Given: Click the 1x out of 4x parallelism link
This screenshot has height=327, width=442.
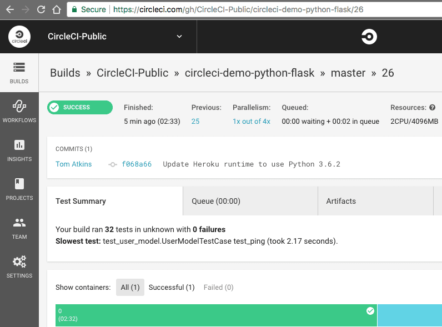Looking at the screenshot, I should coord(252,122).
